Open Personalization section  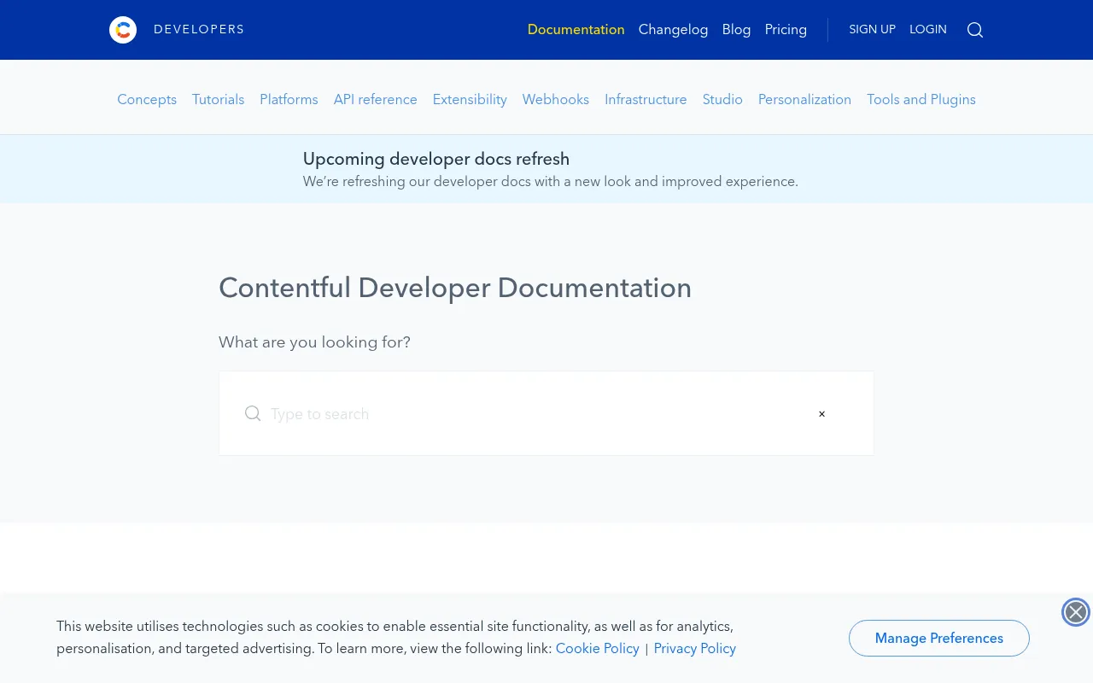point(804,100)
